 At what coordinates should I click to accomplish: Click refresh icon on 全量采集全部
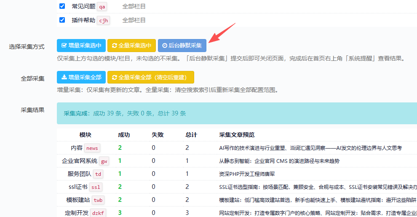point(114,77)
